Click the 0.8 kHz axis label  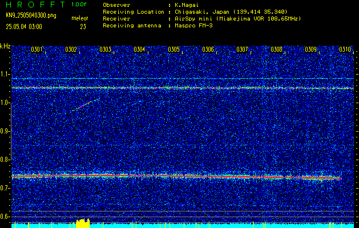[x=5, y=160]
